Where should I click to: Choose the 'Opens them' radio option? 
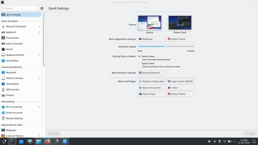139,63
